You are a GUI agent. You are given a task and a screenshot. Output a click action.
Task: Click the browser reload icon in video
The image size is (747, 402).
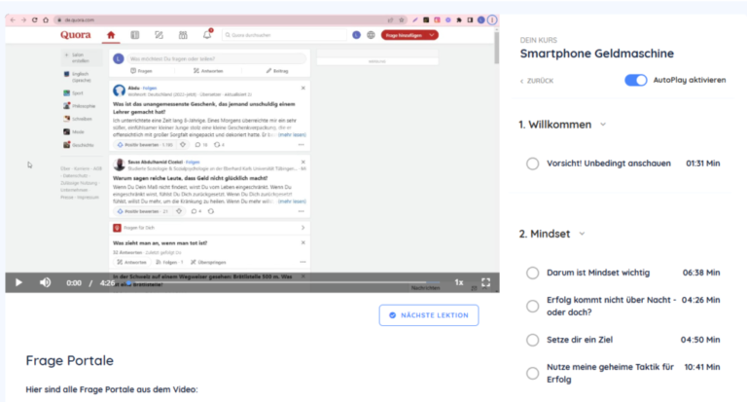35,20
